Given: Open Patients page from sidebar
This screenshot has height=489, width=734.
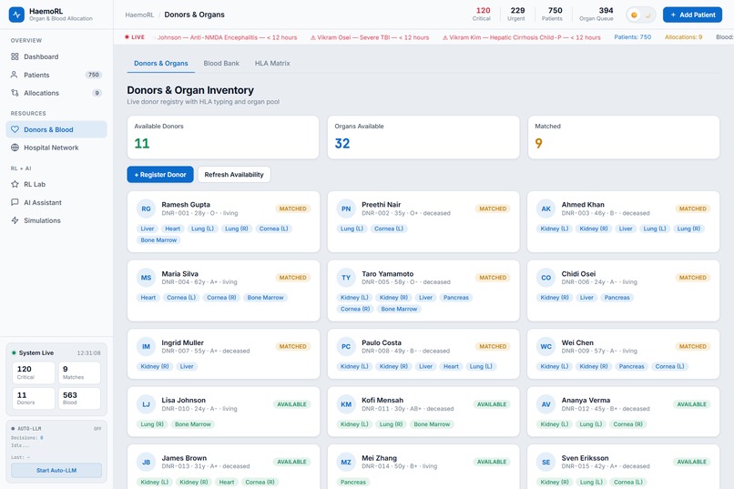Looking at the screenshot, I should [x=56, y=75].
